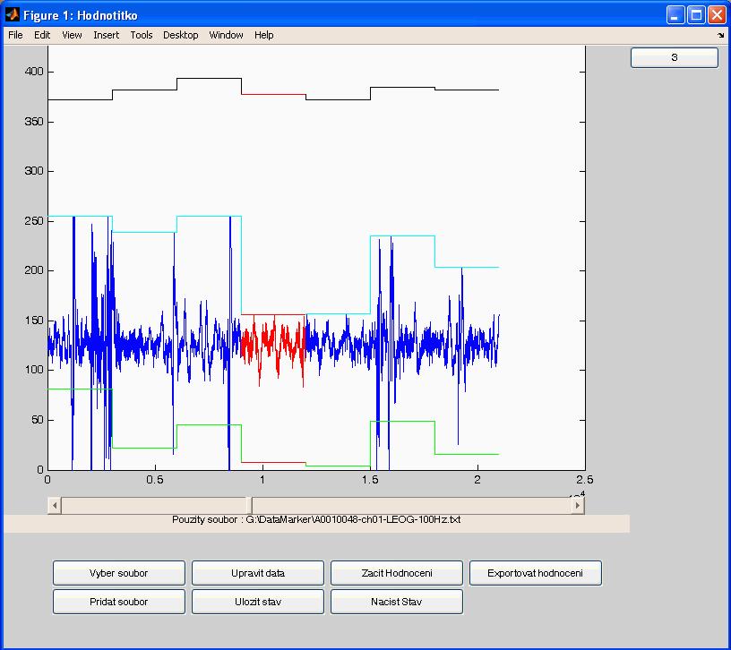The image size is (731, 650).
Task: Open the File menu
Action: 15,35
